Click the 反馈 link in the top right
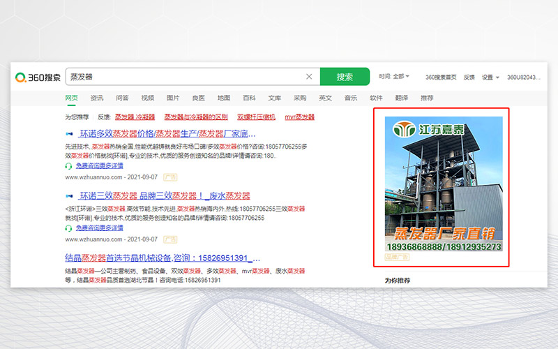558x349 pixels. tap(469, 77)
